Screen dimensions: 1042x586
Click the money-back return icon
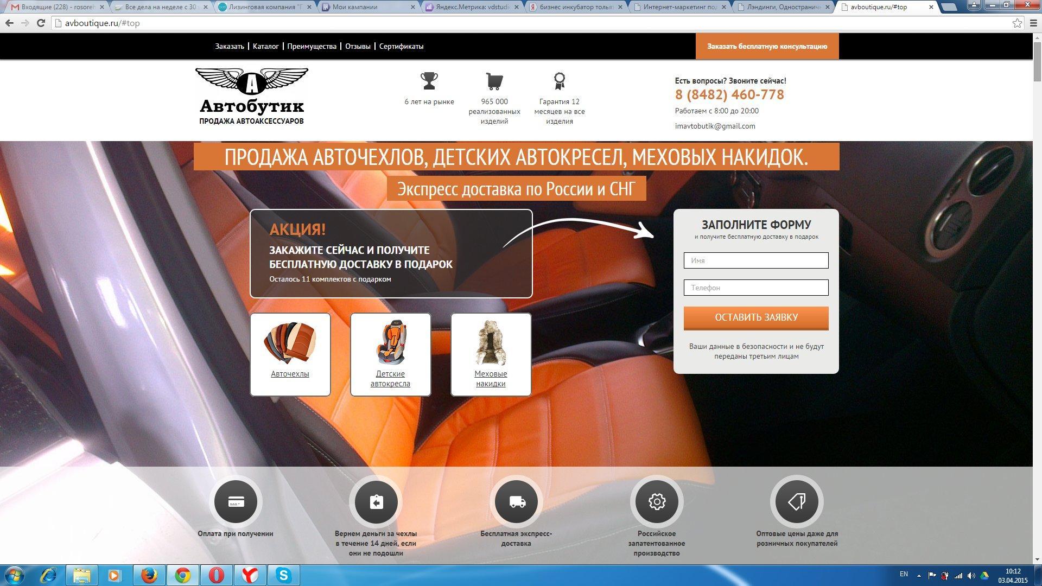pyautogui.click(x=376, y=502)
